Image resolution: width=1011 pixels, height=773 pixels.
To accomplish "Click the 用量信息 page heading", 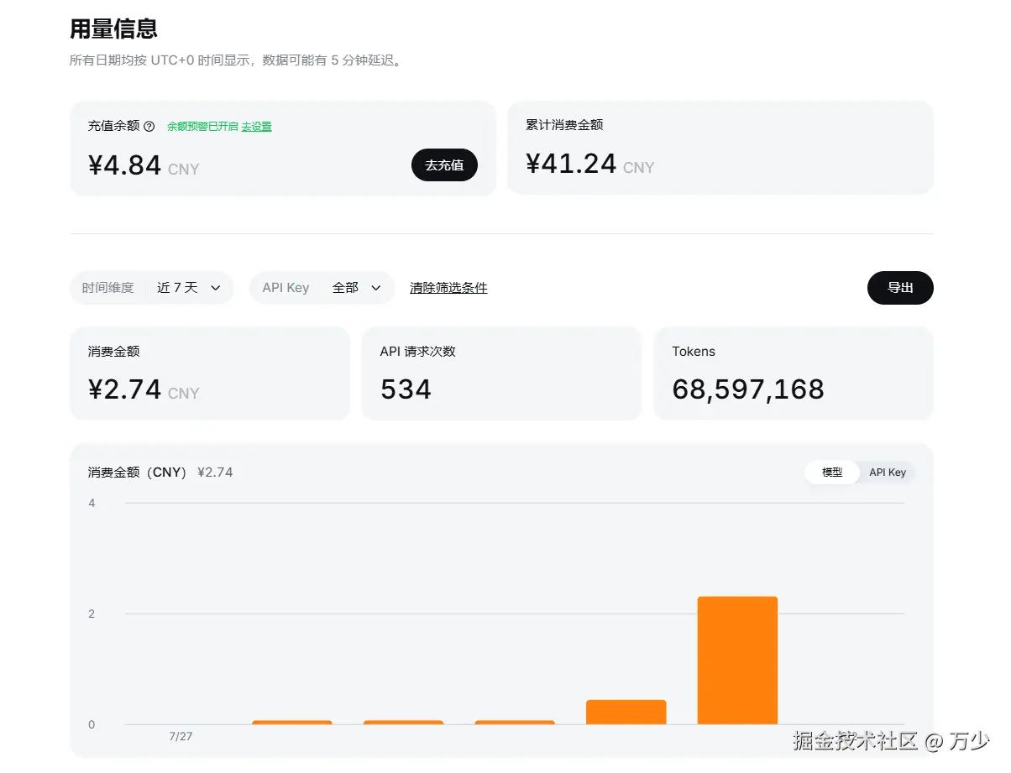I will tap(113, 29).
